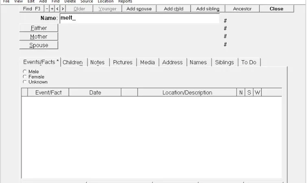Click into the Name input field
The width and height of the screenshot is (307, 183).
click(140, 18)
